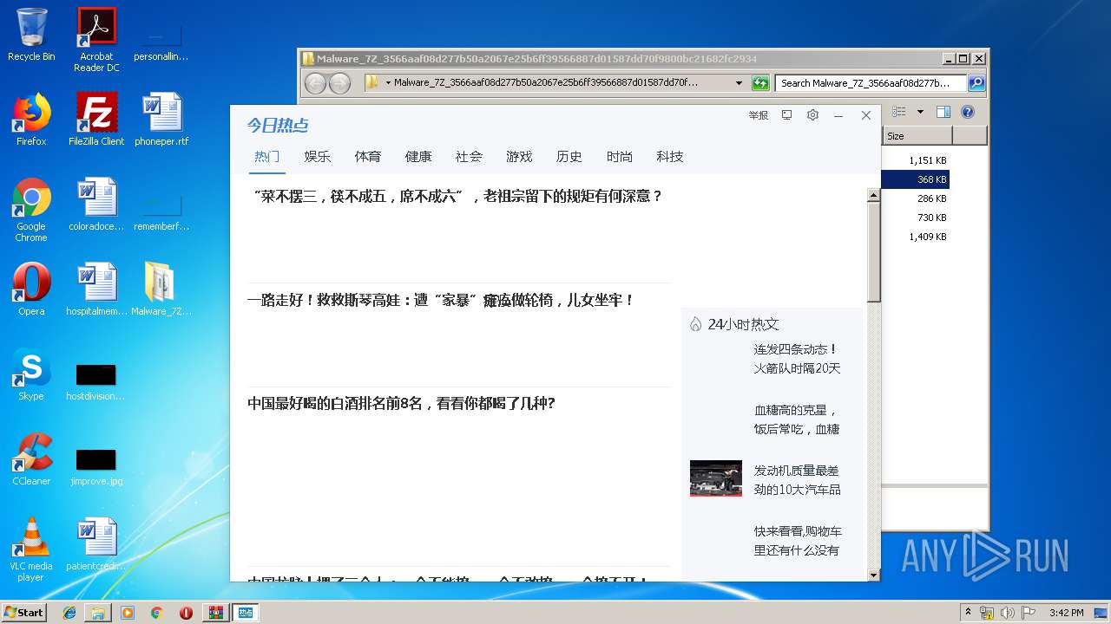
Task: Click the Explorer Forward navigation button
Action: (x=339, y=83)
